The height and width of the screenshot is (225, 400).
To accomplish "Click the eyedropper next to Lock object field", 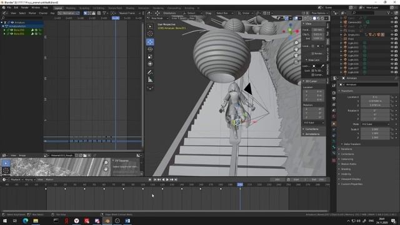I will (322, 66).
